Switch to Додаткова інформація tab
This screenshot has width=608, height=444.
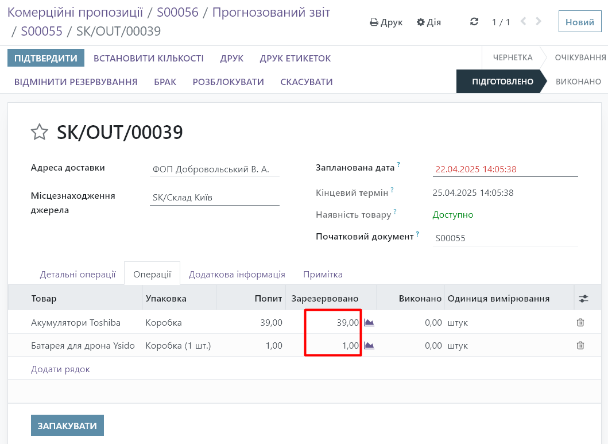pos(237,274)
